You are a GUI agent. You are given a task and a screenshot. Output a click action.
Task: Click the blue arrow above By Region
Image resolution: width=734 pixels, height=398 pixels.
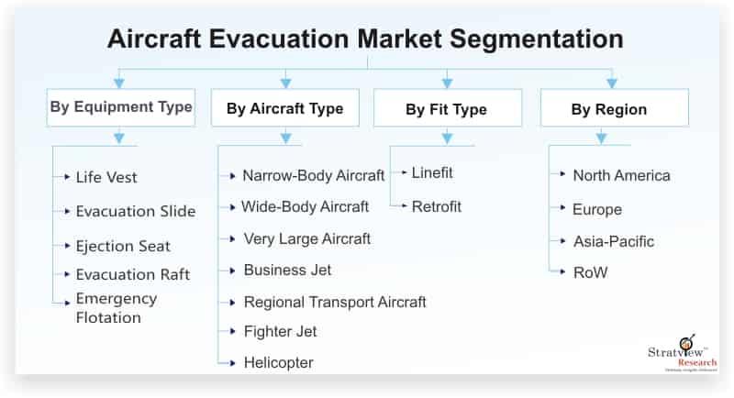click(x=611, y=83)
